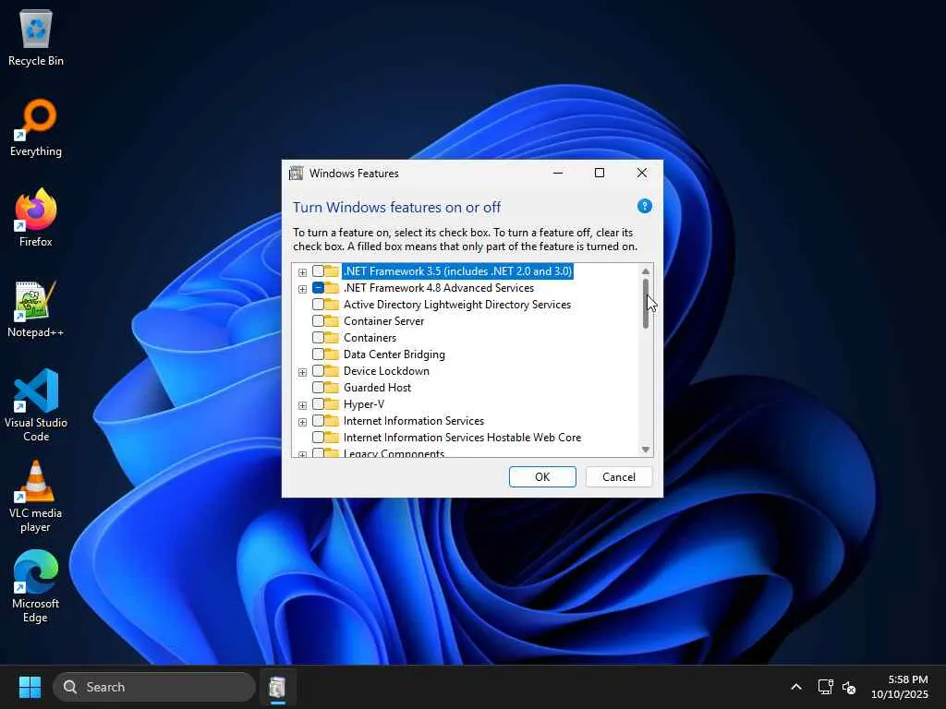Image resolution: width=946 pixels, height=709 pixels.
Task: Select the ‘Device Lockdown’ label
Action: (386, 371)
